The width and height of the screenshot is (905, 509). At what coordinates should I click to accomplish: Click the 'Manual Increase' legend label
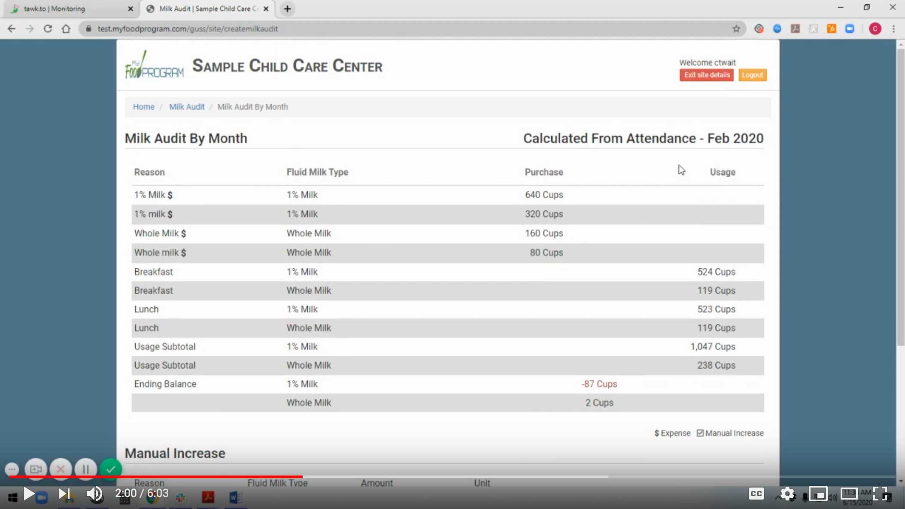(734, 433)
